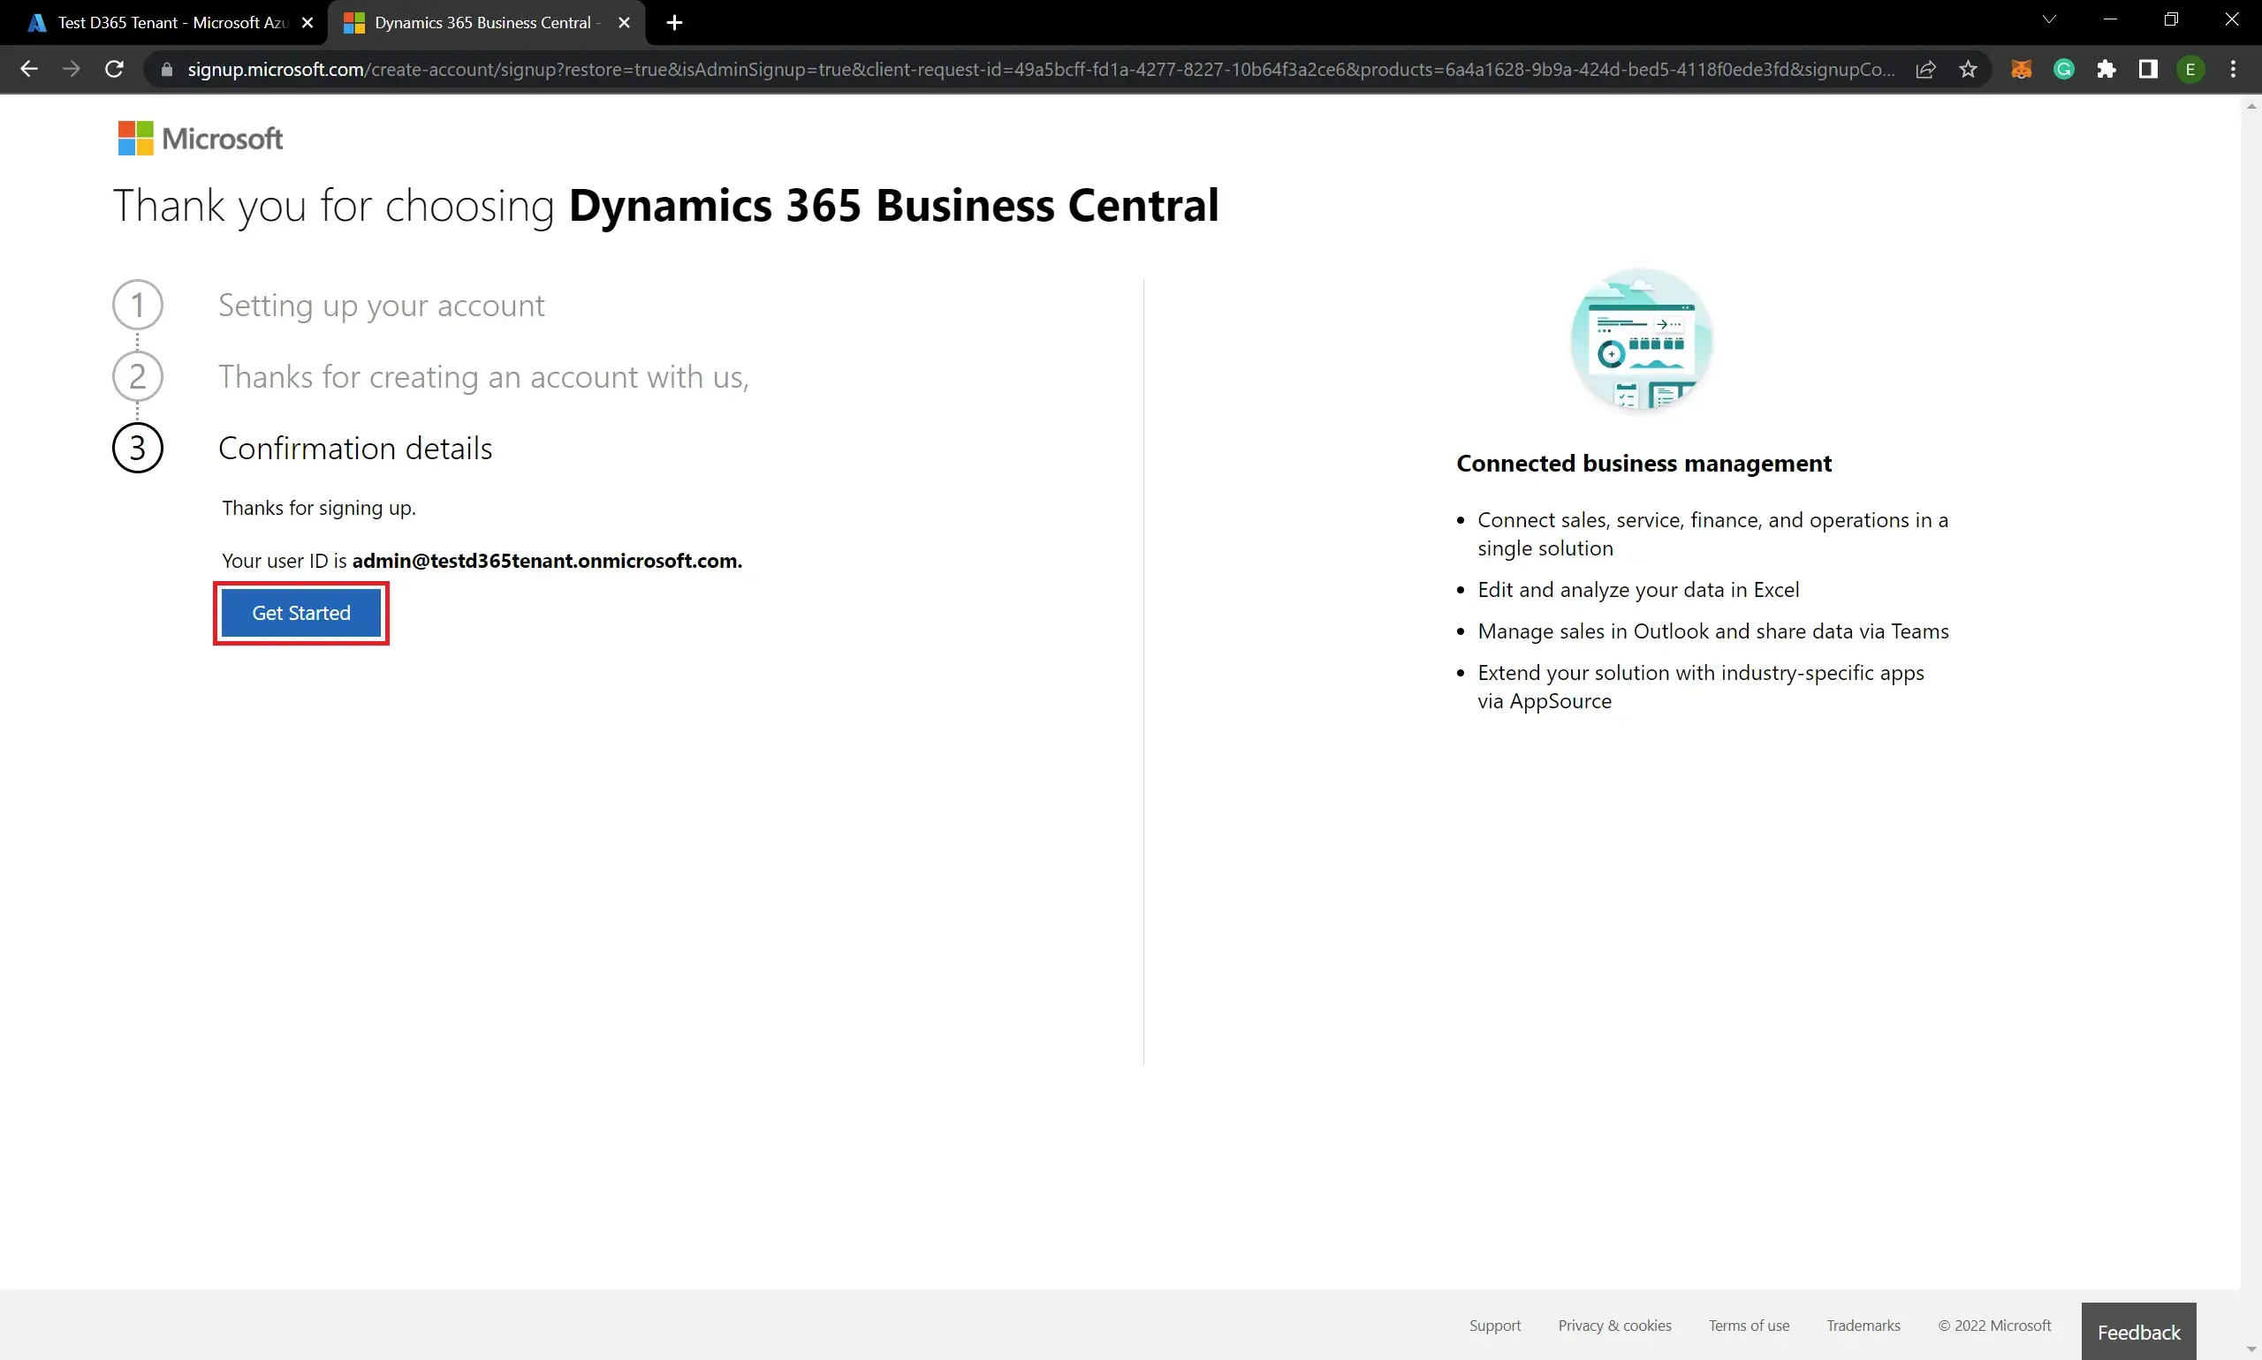Open the Extensions puzzle piece menu
Image resolution: width=2262 pixels, height=1360 pixels.
coord(2106,70)
